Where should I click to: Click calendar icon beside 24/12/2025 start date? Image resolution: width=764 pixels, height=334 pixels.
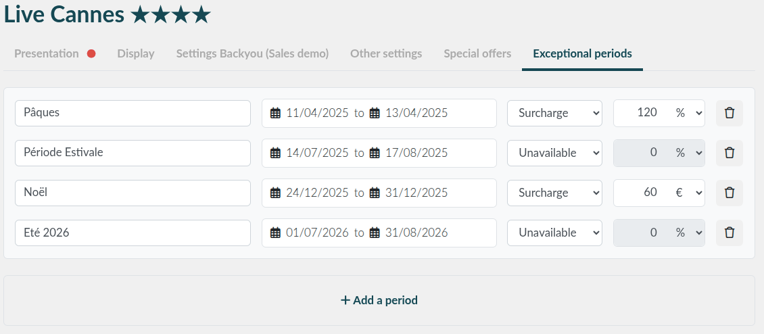(x=275, y=193)
